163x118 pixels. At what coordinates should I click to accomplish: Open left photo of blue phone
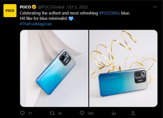54,68
